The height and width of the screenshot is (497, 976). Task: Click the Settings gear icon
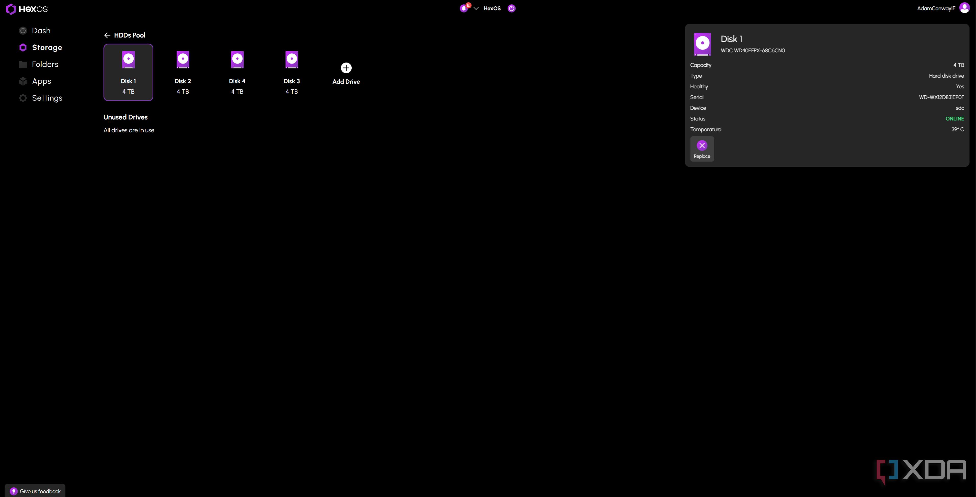click(23, 98)
